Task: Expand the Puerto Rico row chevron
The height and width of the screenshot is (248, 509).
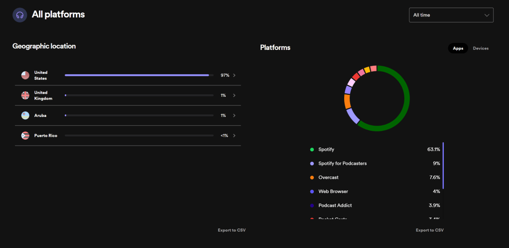Action: point(234,135)
